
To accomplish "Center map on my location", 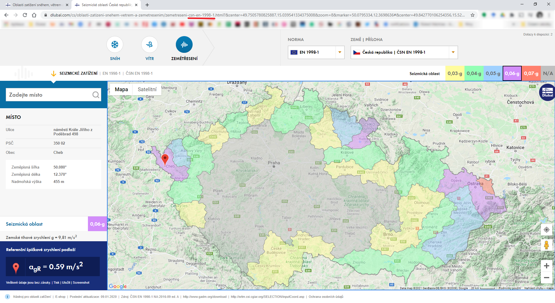I will pyautogui.click(x=546, y=230).
